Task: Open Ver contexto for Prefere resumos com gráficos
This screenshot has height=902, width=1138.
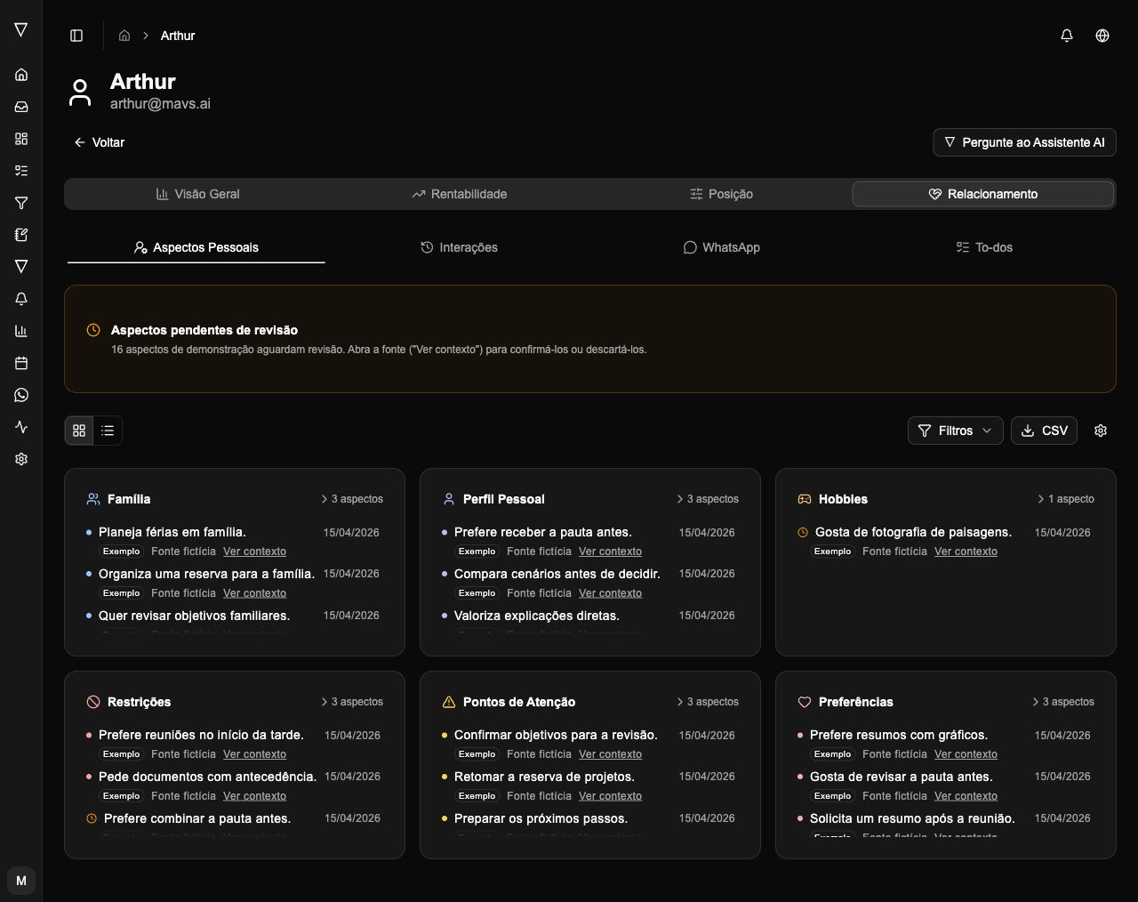Action: (966, 754)
